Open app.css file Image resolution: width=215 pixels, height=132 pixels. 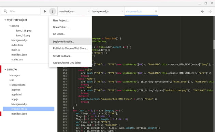coord(16,90)
